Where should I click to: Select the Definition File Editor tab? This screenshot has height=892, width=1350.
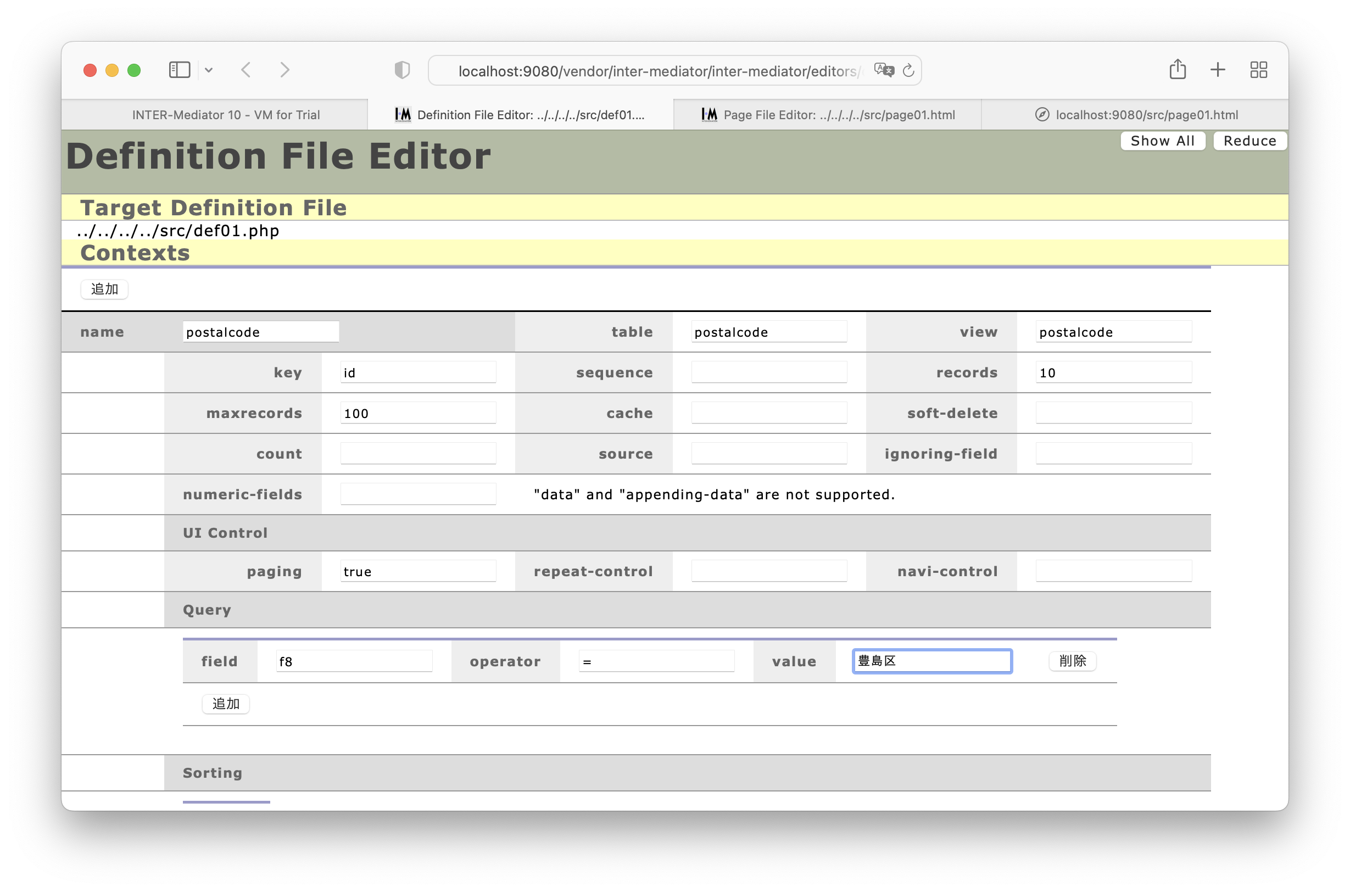(520, 115)
